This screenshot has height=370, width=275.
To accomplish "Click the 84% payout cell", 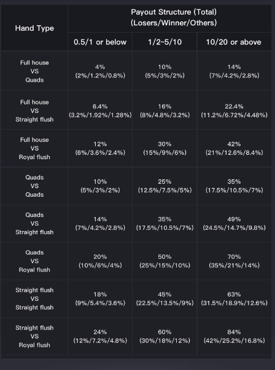I will (234, 336).
